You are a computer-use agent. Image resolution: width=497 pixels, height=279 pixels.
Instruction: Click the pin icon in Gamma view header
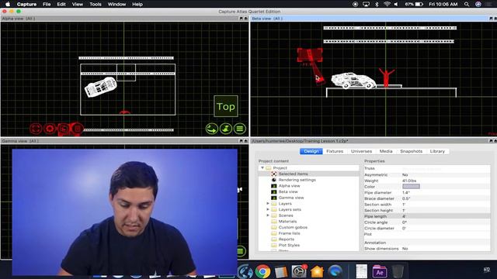coord(241,141)
